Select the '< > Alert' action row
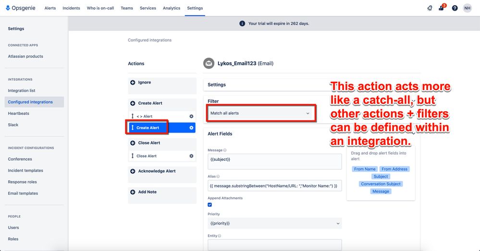 click(162, 116)
